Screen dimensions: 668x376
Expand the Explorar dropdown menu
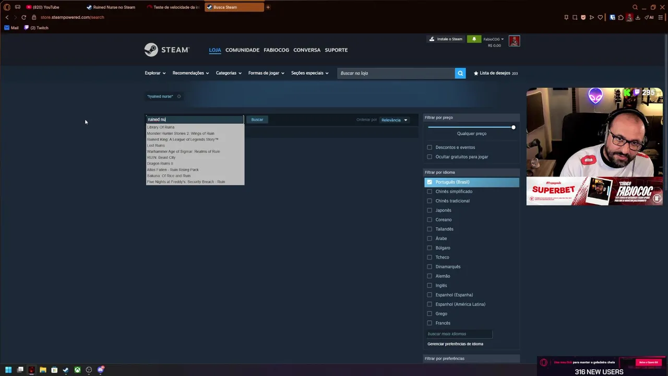(155, 73)
